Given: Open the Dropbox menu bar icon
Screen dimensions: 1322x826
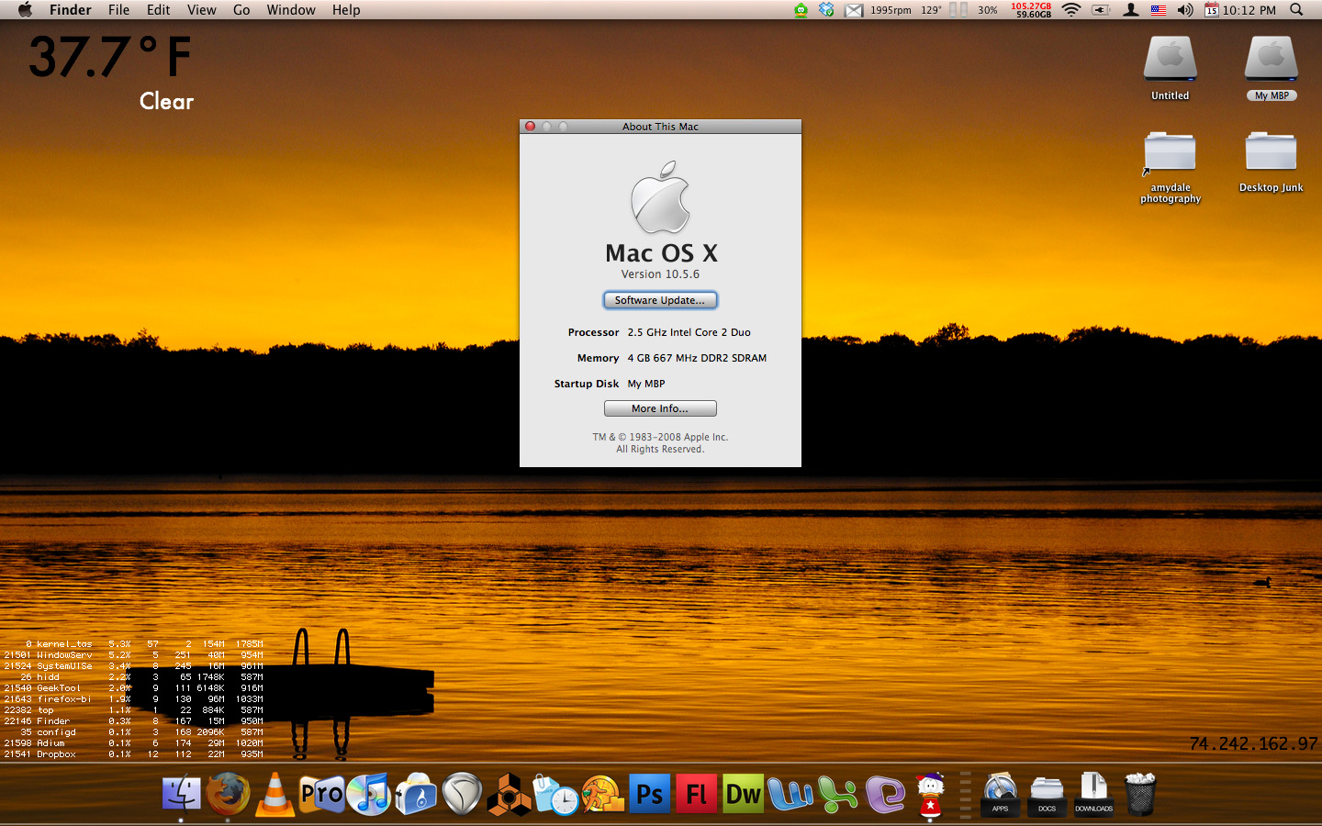Looking at the screenshot, I should pyautogui.click(x=826, y=10).
